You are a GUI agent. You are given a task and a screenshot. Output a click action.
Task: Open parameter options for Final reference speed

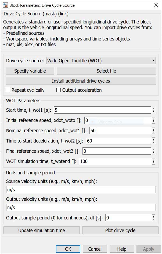point(154,151)
